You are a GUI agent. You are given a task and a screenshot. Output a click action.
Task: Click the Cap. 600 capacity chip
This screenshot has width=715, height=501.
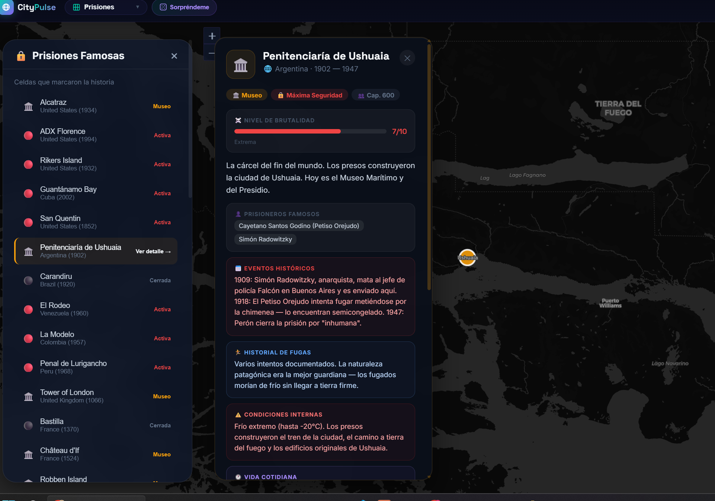point(376,95)
